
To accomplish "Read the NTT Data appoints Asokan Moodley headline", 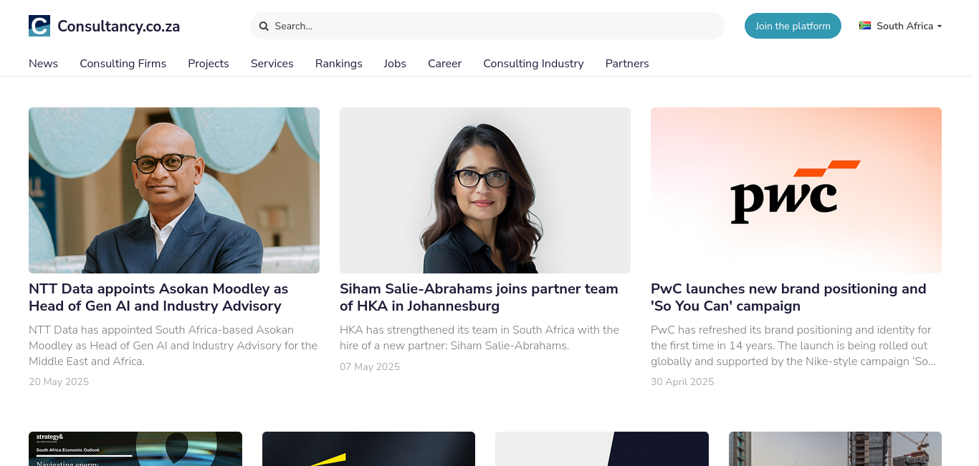I will click(158, 298).
